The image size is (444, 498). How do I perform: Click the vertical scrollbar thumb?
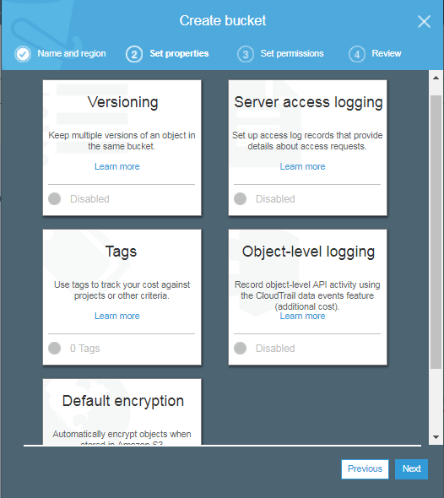pyautogui.click(x=436, y=232)
